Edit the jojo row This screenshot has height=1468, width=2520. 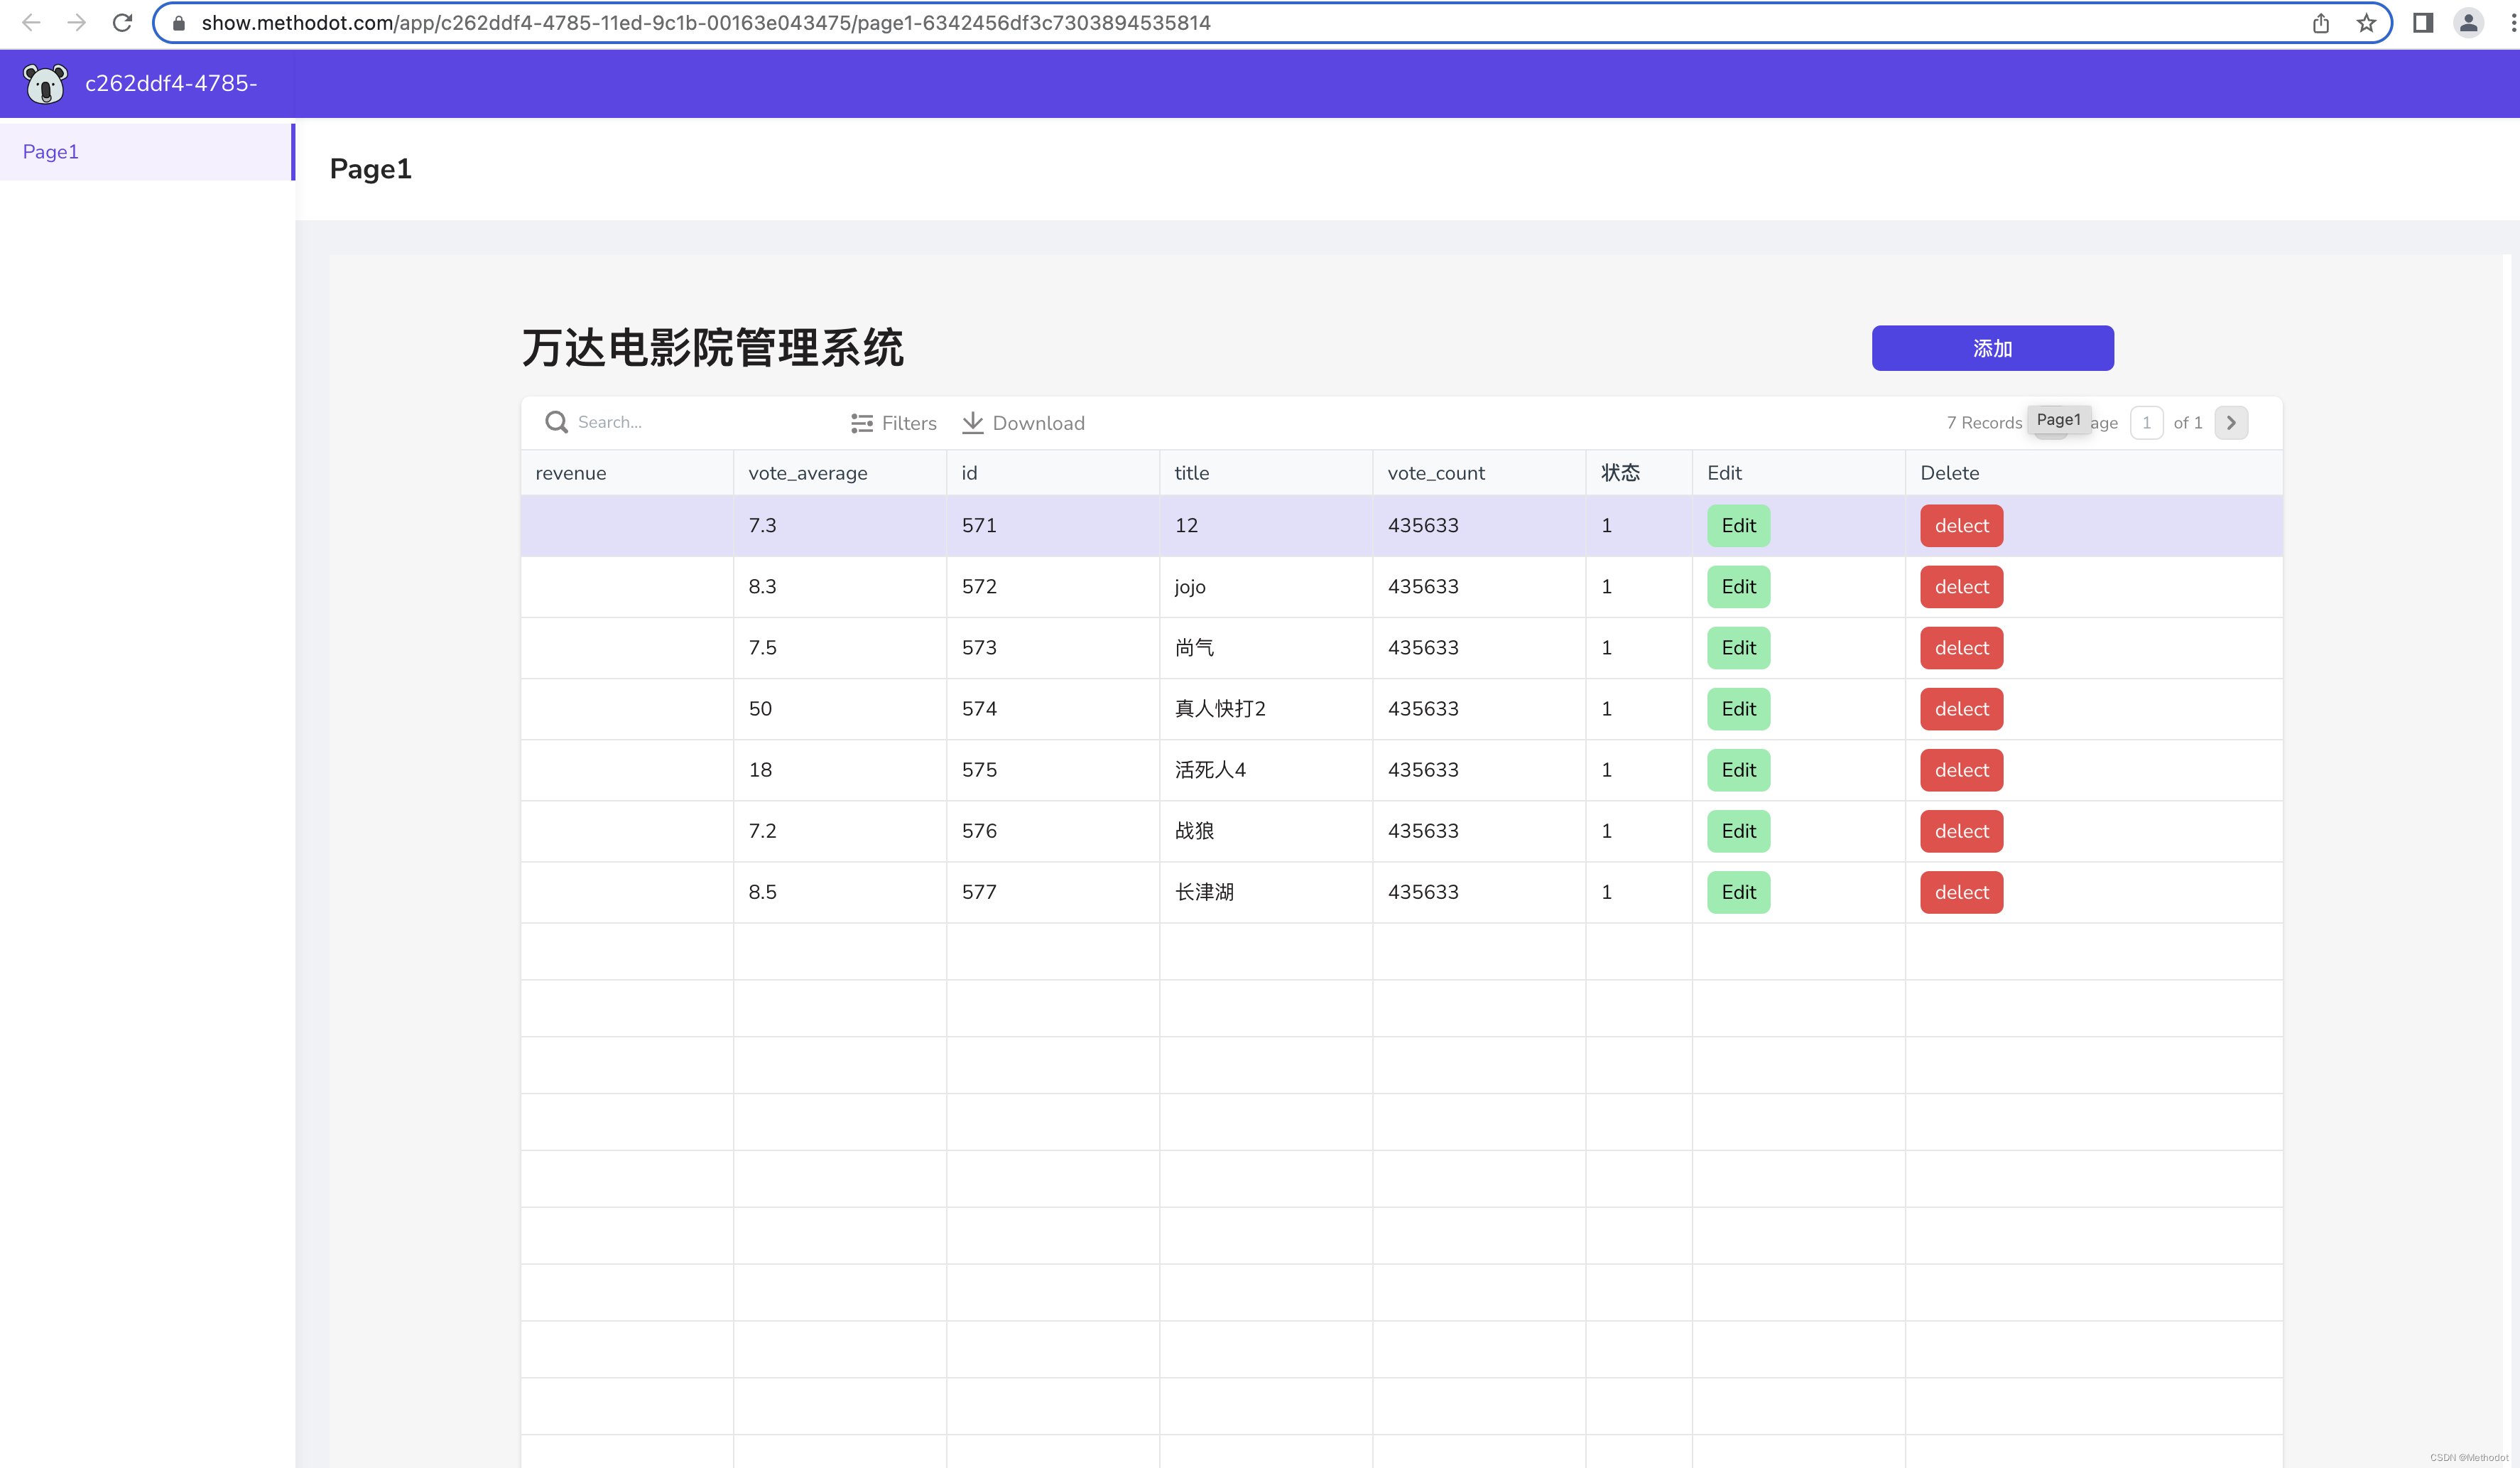click(x=1738, y=586)
